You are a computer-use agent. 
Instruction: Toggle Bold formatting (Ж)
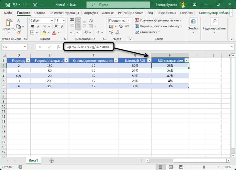[32, 26]
